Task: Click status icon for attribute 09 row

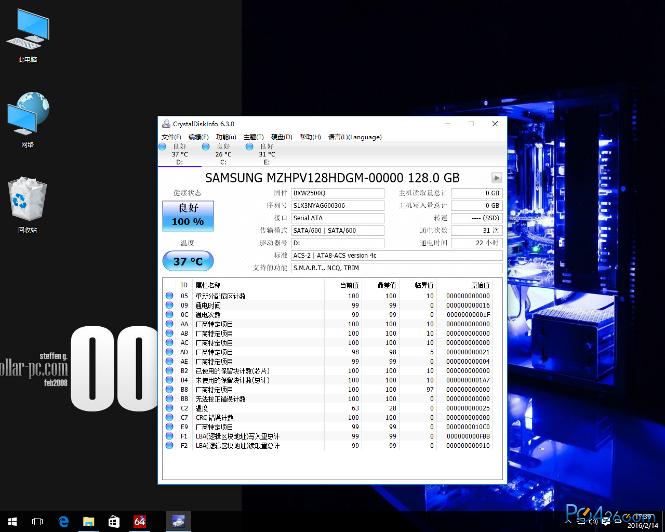Action: 169,305
